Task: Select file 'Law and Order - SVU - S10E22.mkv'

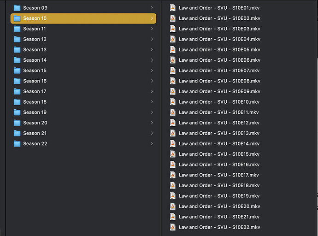Action: click(x=219, y=227)
